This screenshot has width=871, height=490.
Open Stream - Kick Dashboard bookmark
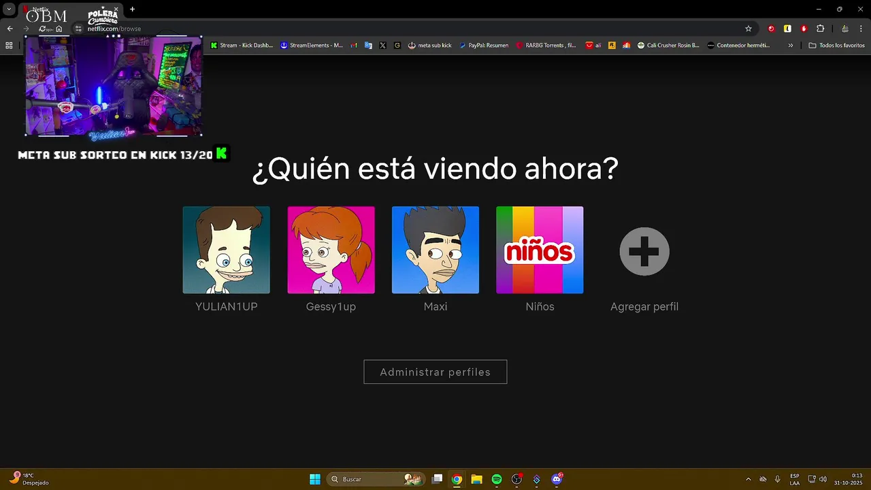(x=242, y=45)
